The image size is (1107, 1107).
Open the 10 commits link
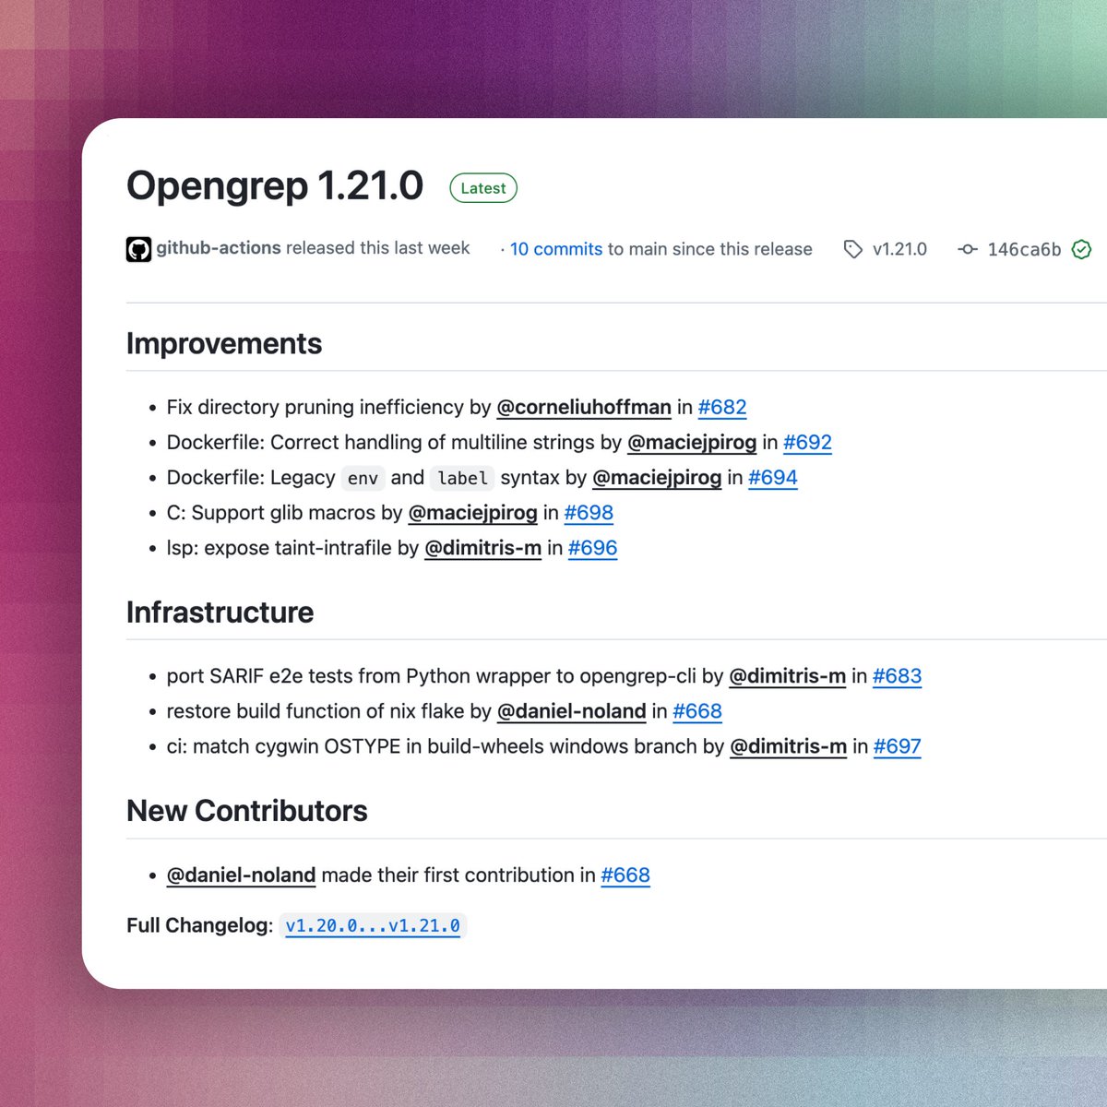556,249
